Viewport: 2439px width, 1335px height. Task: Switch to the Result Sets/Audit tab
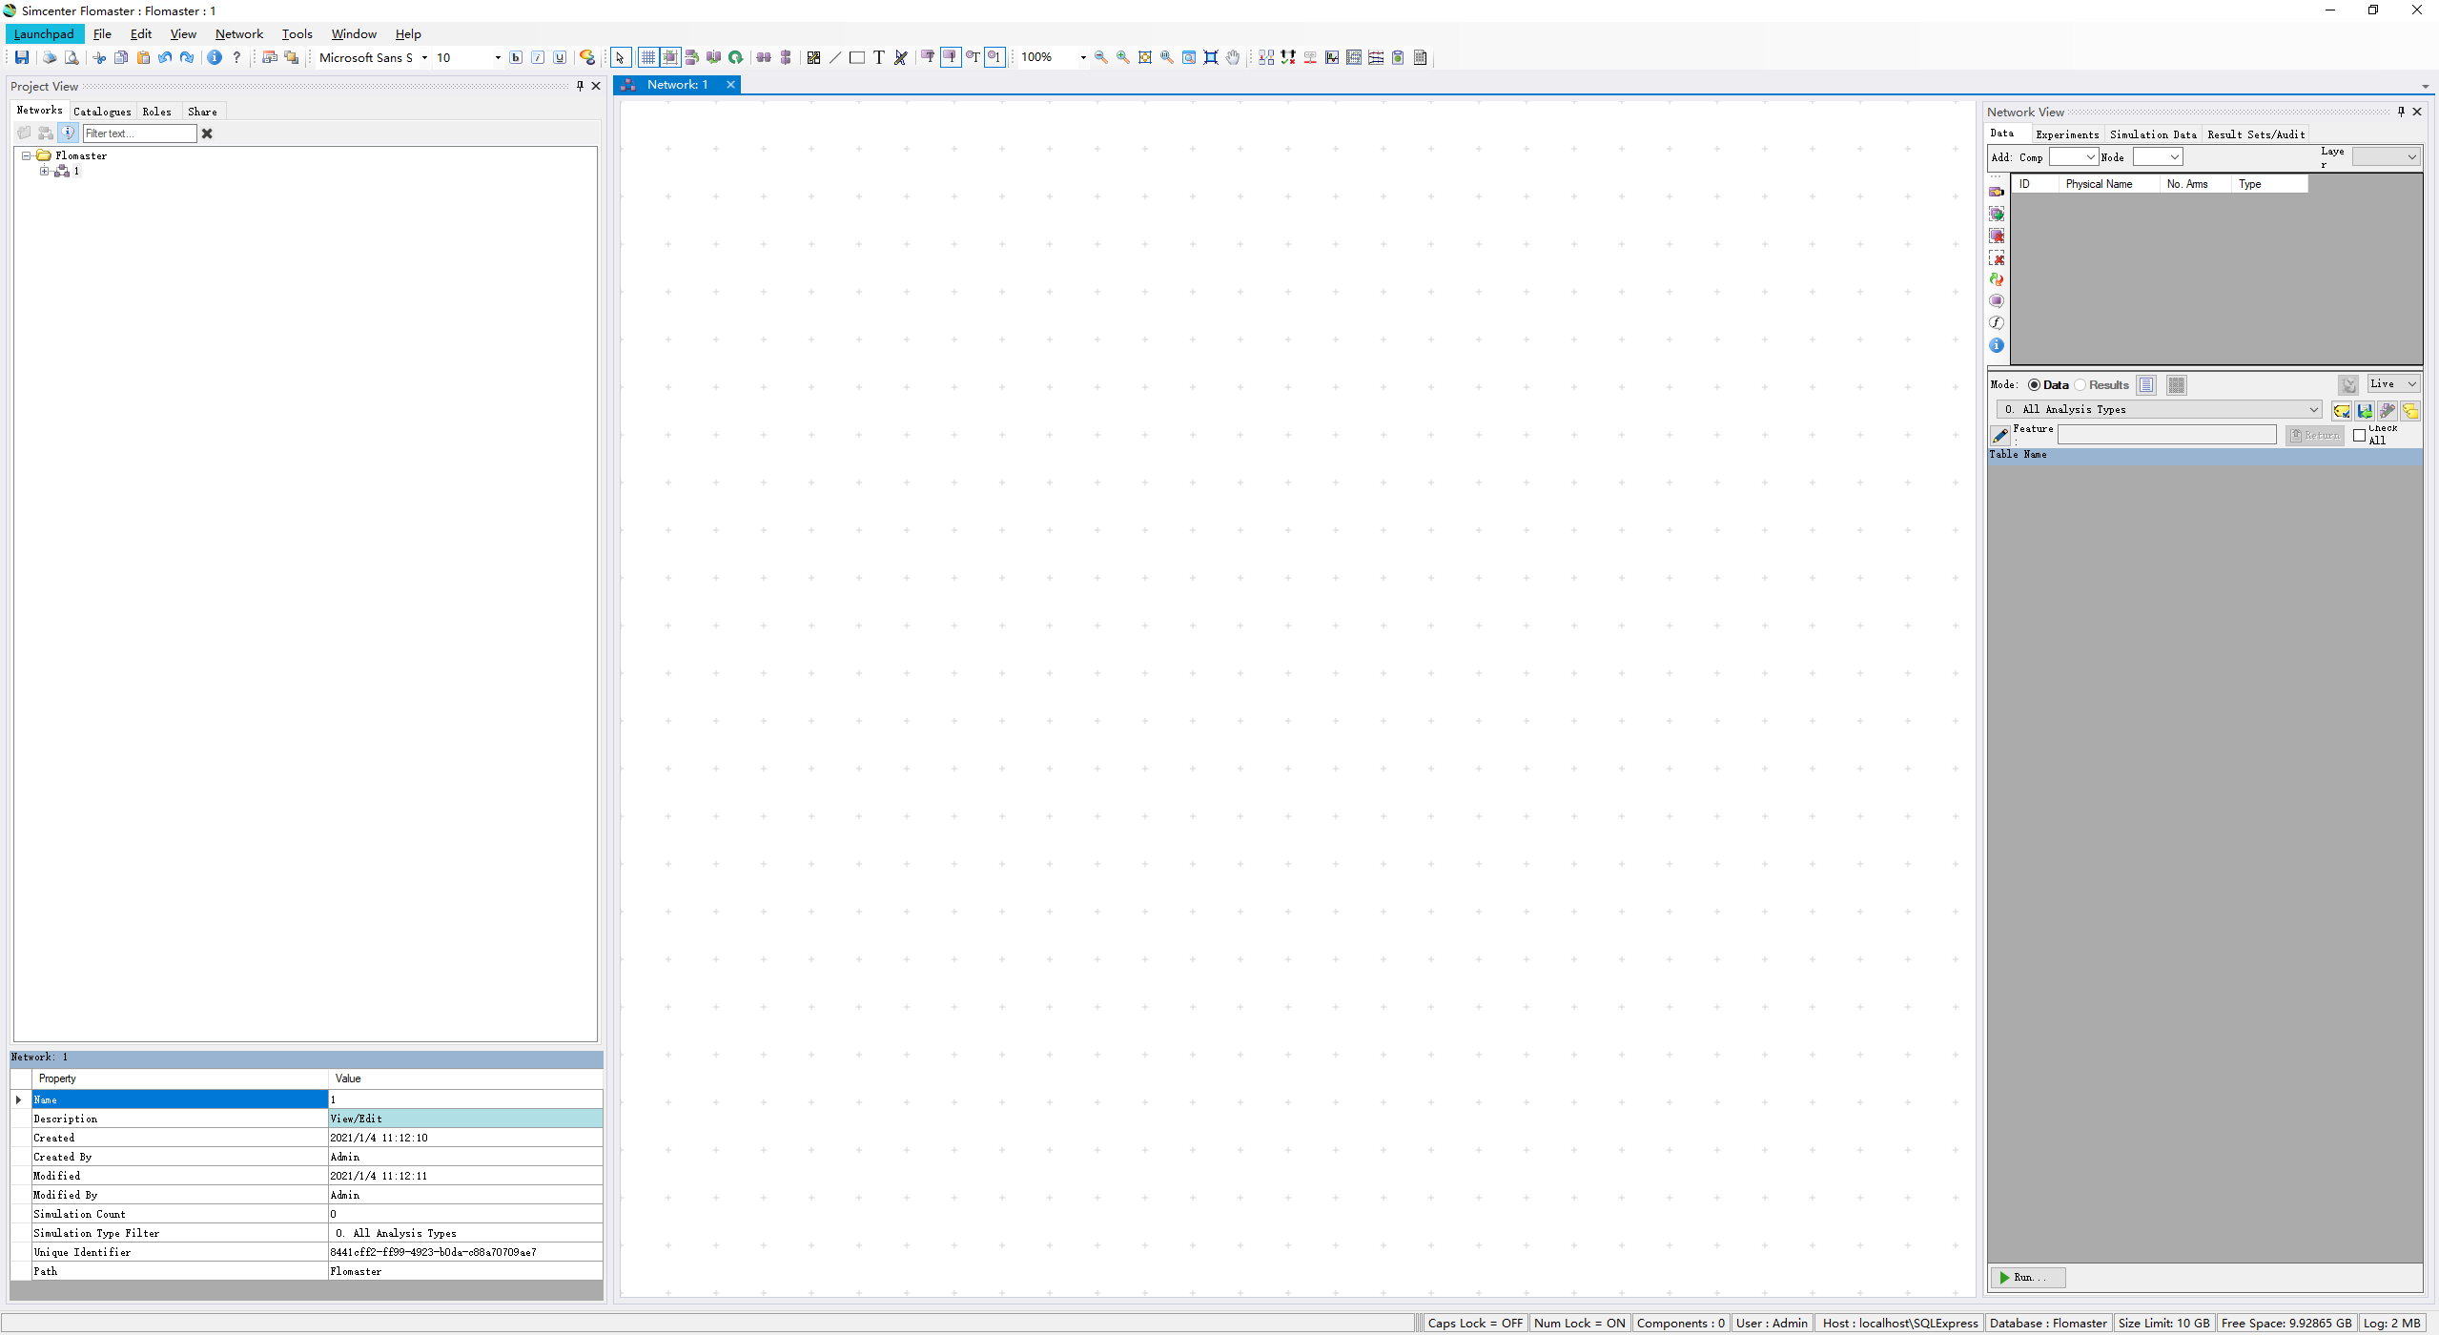tap(2256, 134)
